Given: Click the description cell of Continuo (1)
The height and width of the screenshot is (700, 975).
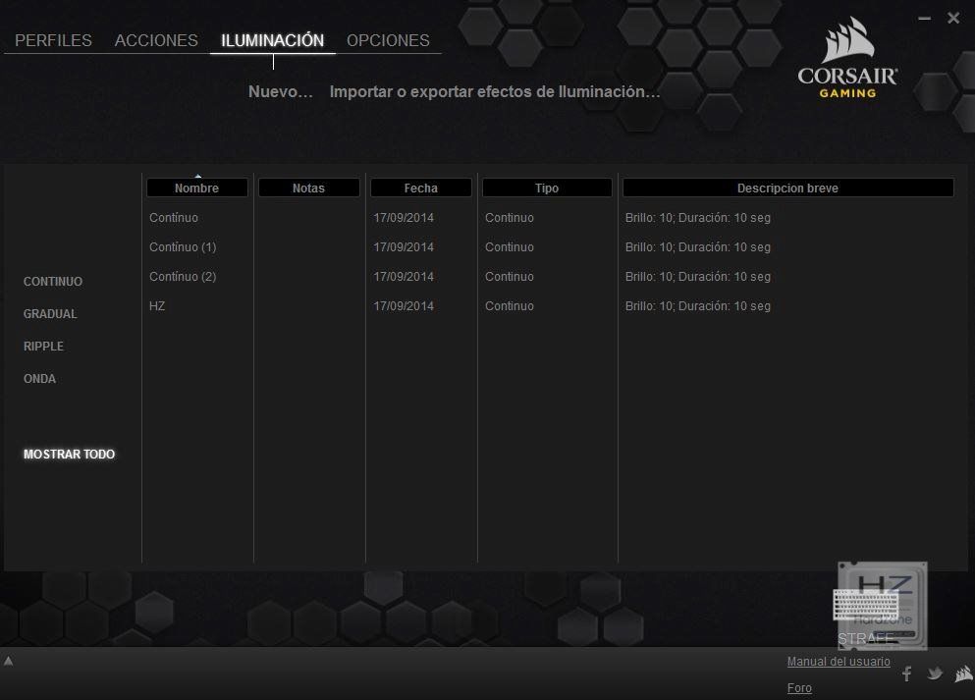Looking at the screenshot, I should 698,246.
